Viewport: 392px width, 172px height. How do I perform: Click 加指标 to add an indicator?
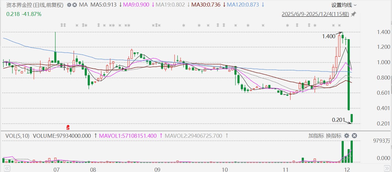tap(315, 136)
